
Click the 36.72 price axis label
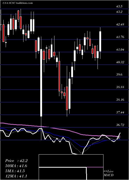120,125
